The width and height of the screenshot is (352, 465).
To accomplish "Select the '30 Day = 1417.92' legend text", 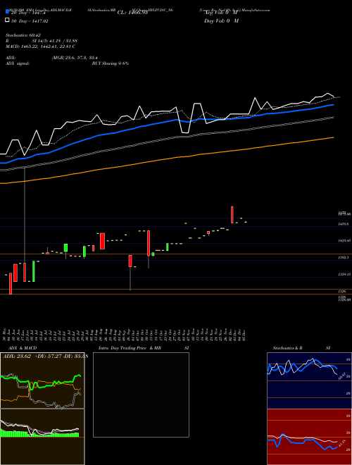I will [30, 21].
